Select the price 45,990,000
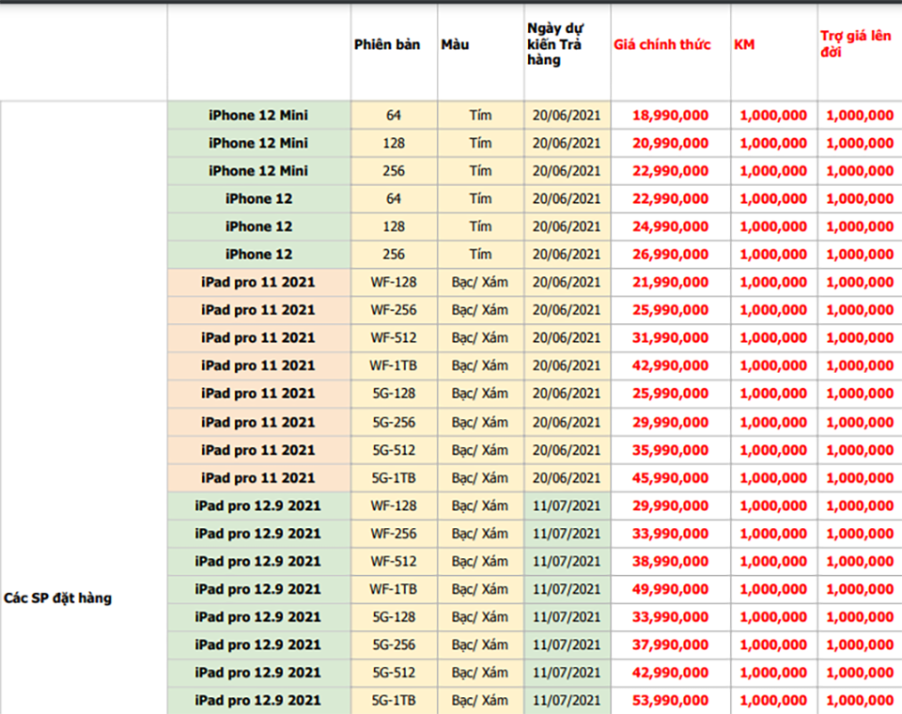This screenshot has height=714, width=902. (x=670, y=477)
